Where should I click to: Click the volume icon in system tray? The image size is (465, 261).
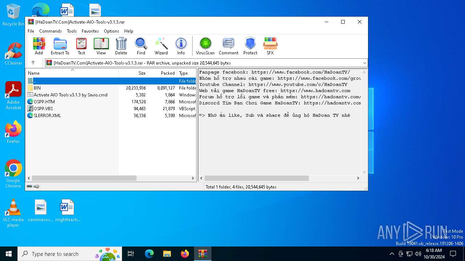click(x=418, y=254)
